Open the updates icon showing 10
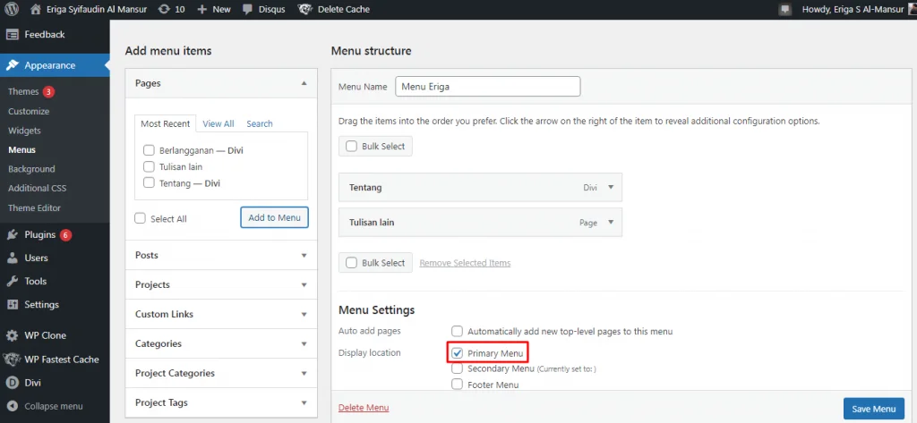917x423 pixels. [165, 9]
